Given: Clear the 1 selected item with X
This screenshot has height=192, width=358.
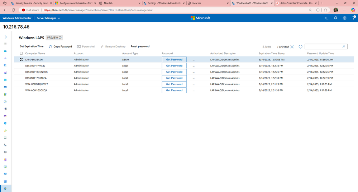Looking at the screenshot, I should click(x=292, y=46).
